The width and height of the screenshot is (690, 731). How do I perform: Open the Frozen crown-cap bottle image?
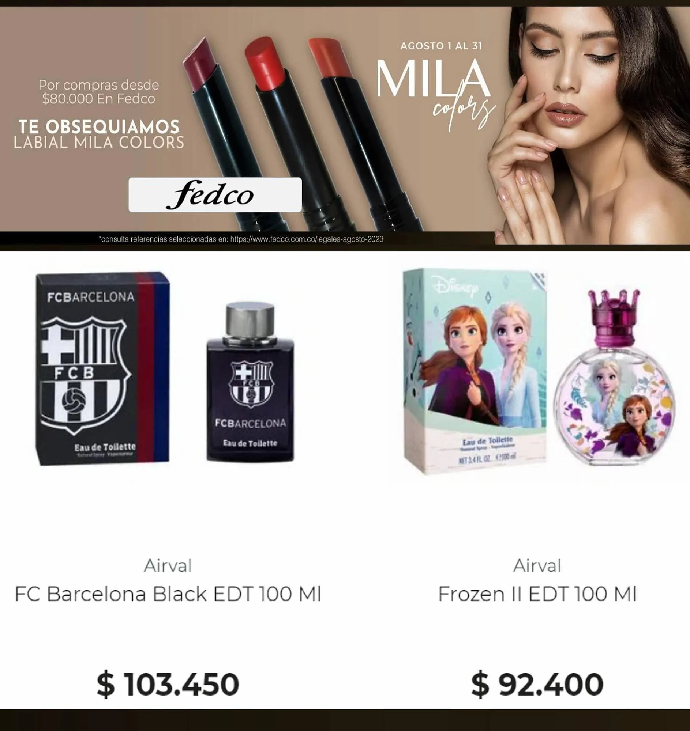[615, 378]
